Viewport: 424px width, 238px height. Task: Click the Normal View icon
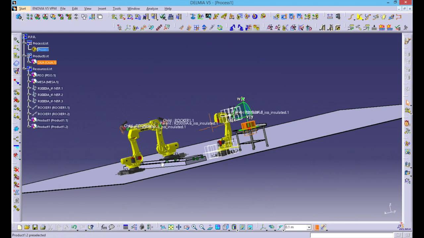(x=210, y=227)
